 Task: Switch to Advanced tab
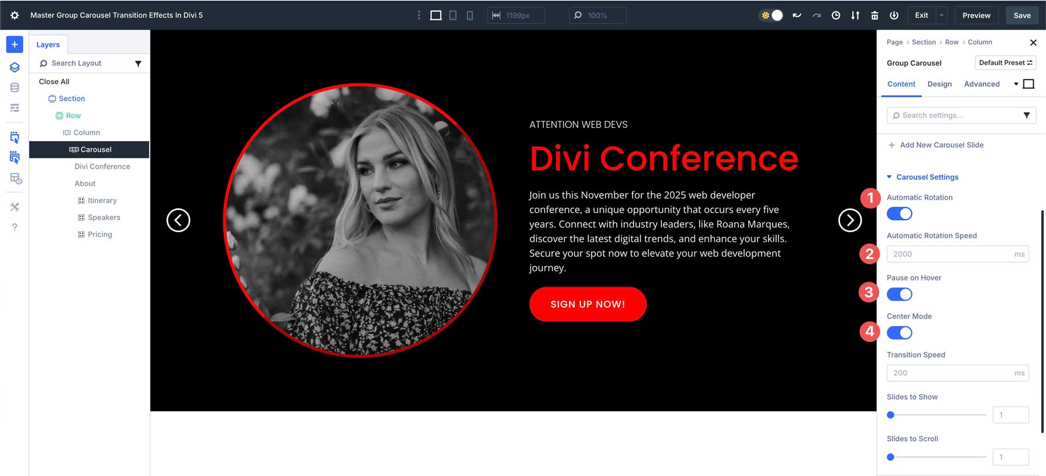click(982, 84)
